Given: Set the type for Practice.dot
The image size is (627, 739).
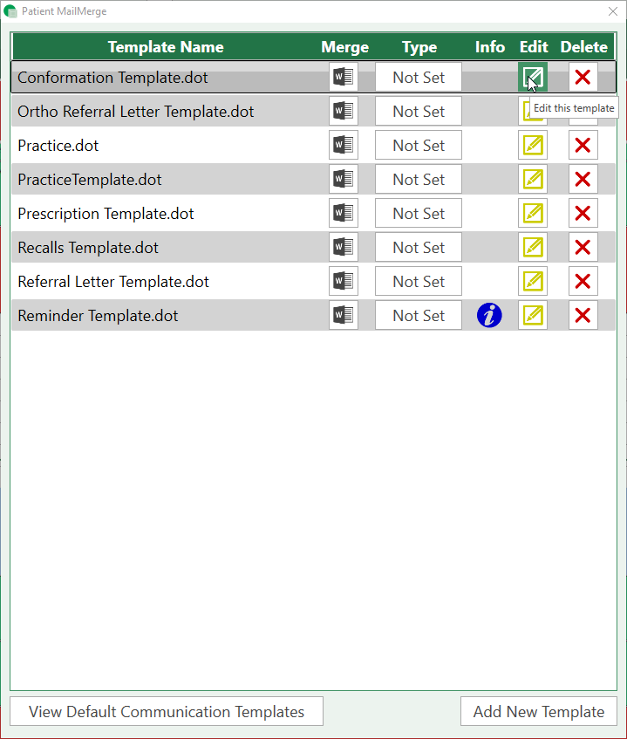Looking at the screenshot, I should tap(419, 146).
